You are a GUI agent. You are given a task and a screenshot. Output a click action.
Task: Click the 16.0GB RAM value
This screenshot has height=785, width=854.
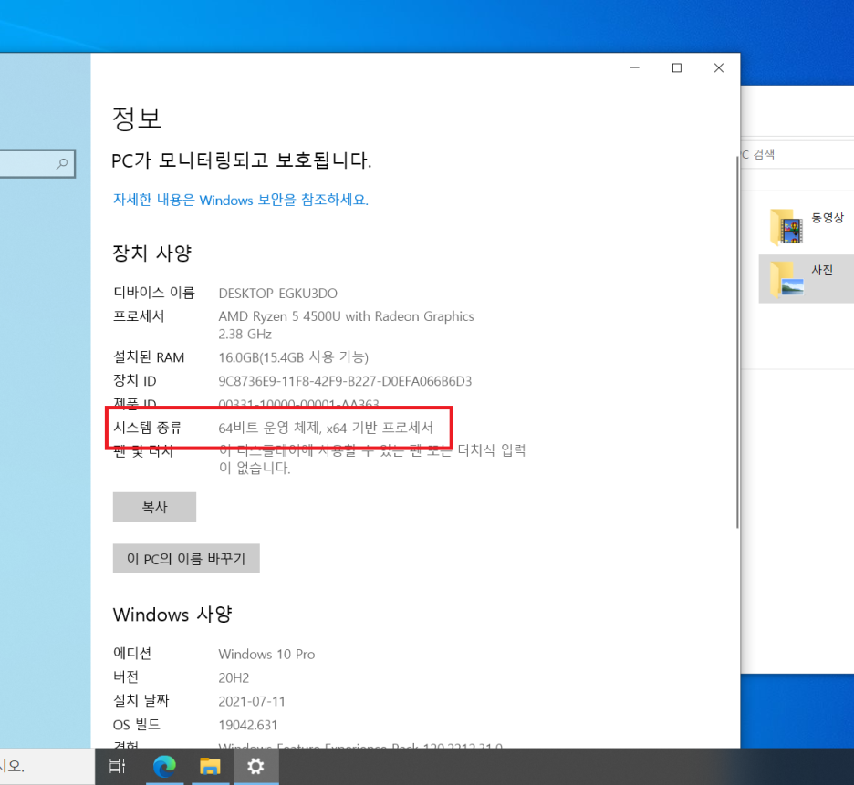point(294,357)
